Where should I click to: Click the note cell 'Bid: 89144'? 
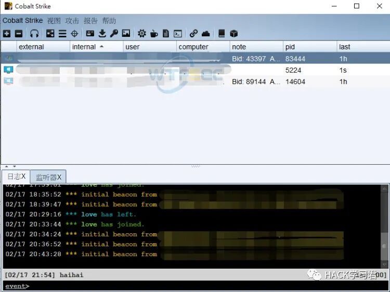tap(256, 82)
